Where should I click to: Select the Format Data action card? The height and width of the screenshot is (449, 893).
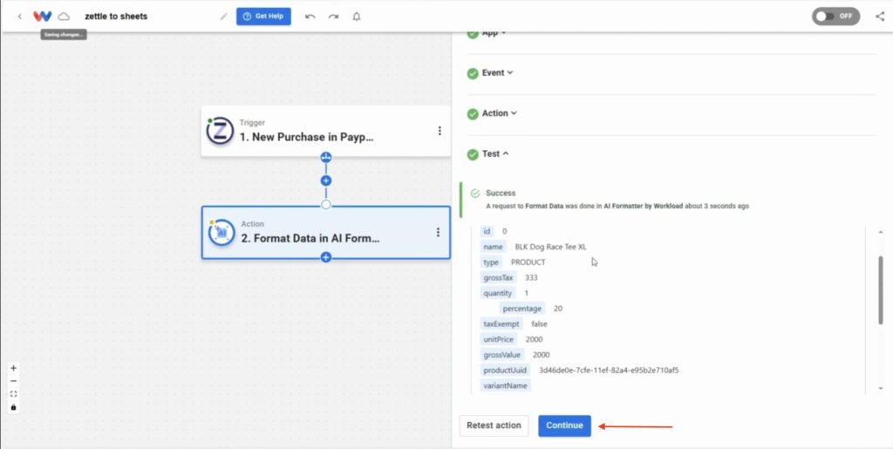pyautogui.click(x=326, y=232)
